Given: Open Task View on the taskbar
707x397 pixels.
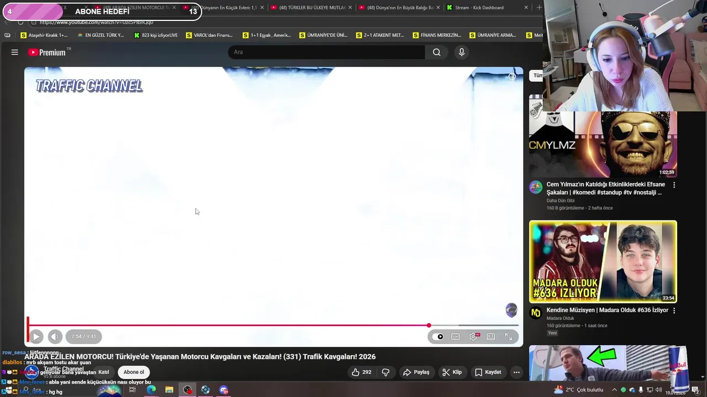Looking at the screenshot, I should (x=133, y=390).
